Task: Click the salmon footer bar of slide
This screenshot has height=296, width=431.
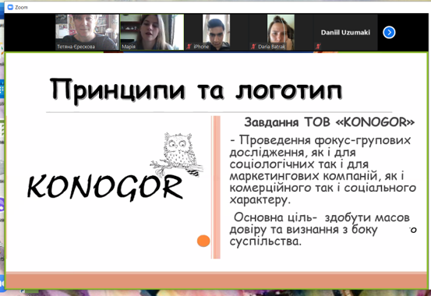Action: pos(217,281)
